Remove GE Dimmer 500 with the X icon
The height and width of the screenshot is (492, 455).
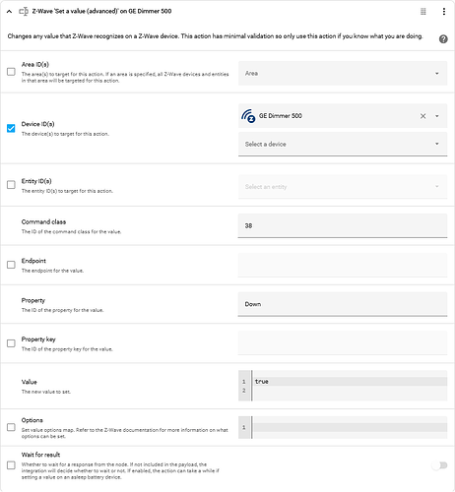[422, 116]
